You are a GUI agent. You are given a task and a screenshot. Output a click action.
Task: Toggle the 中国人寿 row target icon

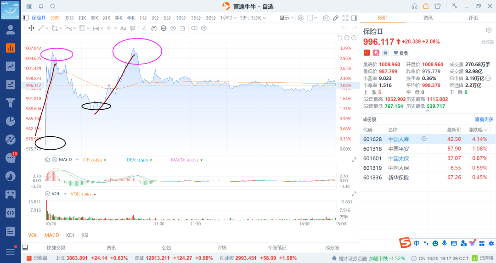424,139
